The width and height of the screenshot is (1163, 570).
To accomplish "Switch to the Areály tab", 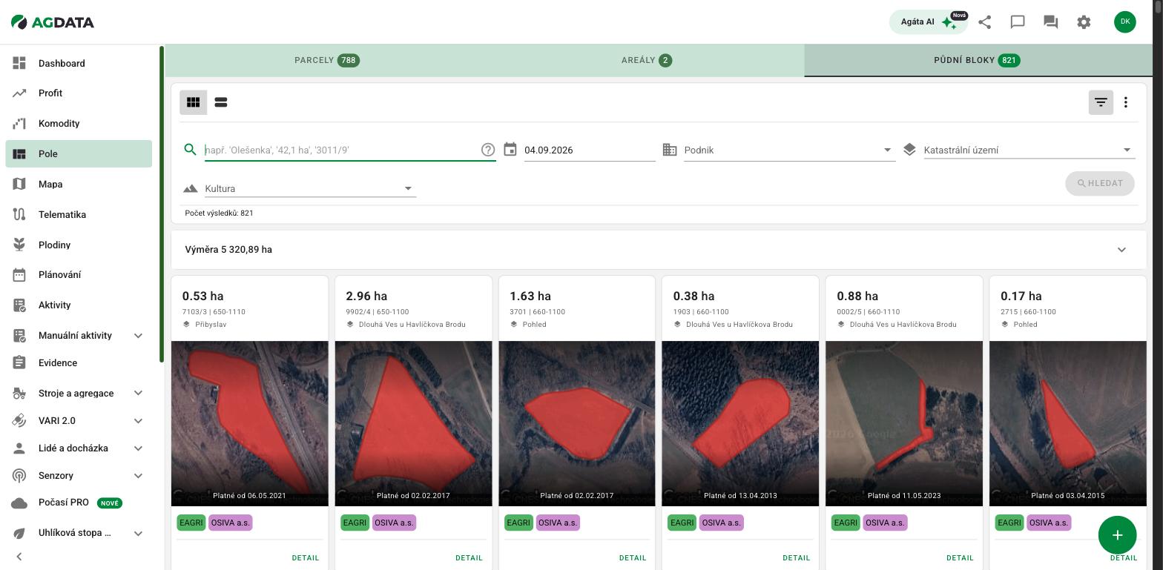I will click(x=646, y=60).
